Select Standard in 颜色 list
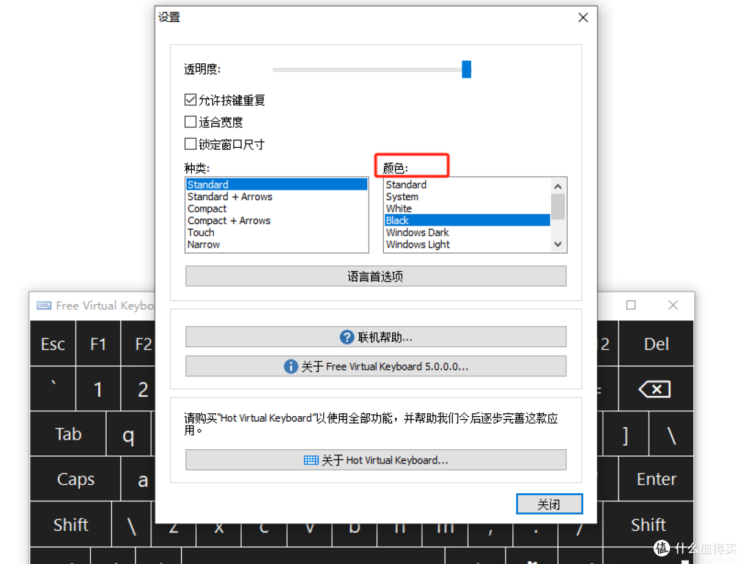The width and height of the screenshot is (743, 564). coord(467,185)
